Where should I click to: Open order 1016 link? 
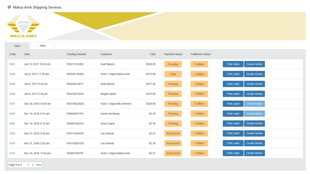coord(12,153)
